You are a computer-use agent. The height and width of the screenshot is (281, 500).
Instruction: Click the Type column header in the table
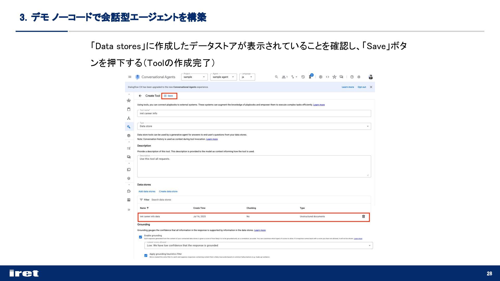coord(302,208)
